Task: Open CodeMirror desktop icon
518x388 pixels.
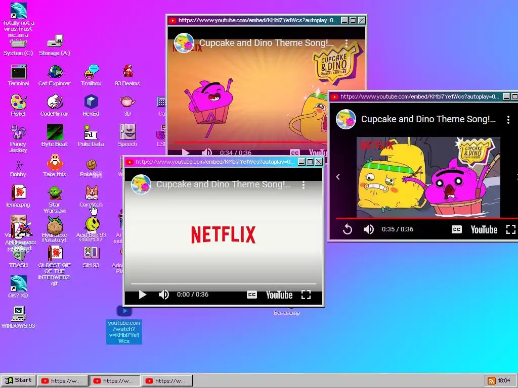Action: pos(55,106)
